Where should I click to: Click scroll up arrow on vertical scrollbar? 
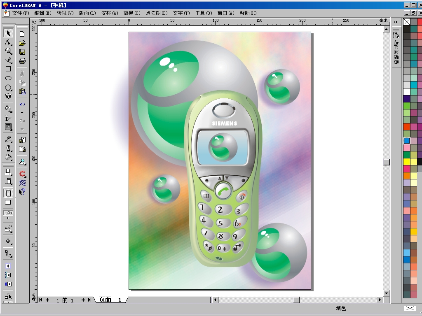(387, 29)
